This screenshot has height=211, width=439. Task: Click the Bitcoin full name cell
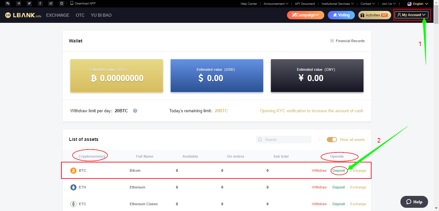(135, 170)
